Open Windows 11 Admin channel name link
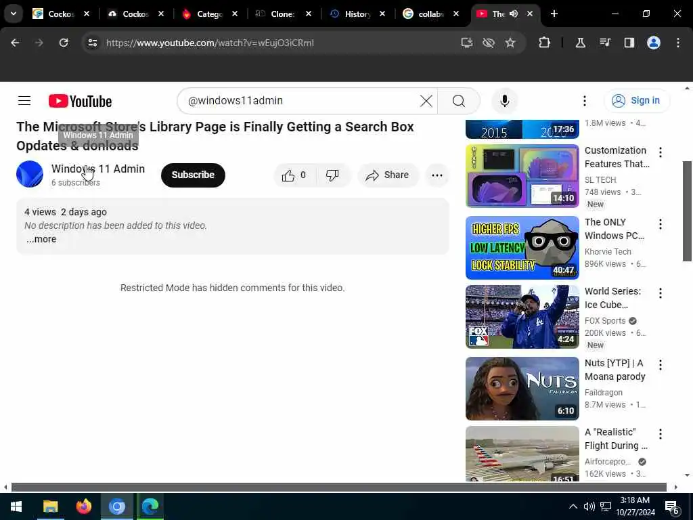The image size is (693, 520). 98,169
